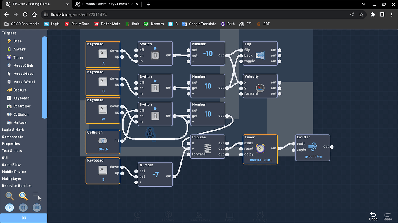Image resolution: width=398 pixels, height=223 pixels.
Task: Click the blue OK button
Action: pyautogui.click(x=24, y=218)
